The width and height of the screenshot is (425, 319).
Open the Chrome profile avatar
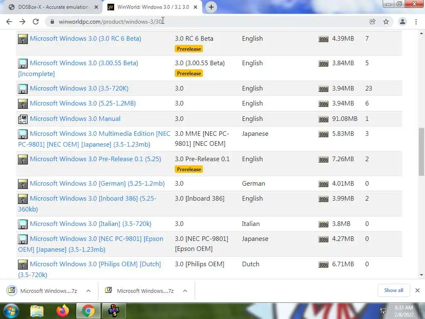pyautogui.click(x=403, y=22)
